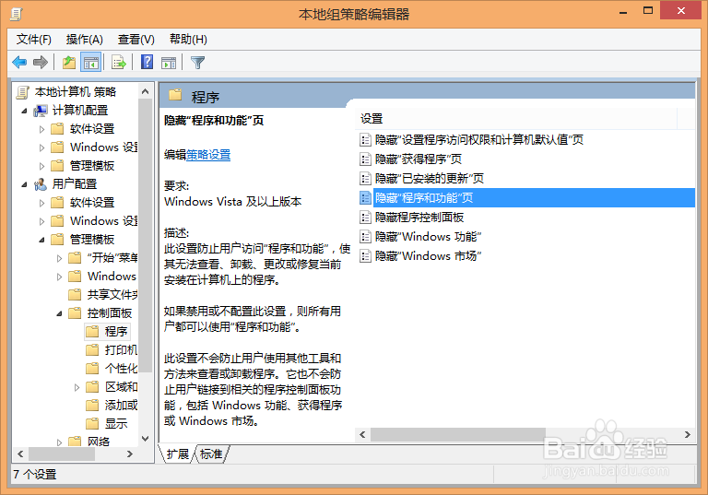Expand the "开始"菜单 tree node

click(59, 258)
